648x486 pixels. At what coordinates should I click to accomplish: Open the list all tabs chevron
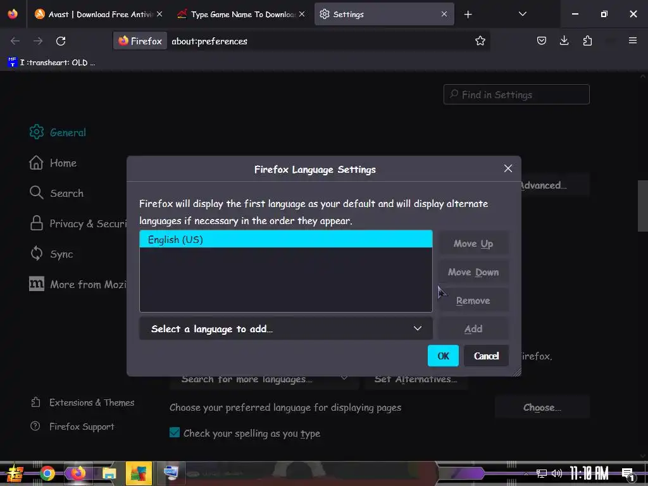(x=522, y=14)
